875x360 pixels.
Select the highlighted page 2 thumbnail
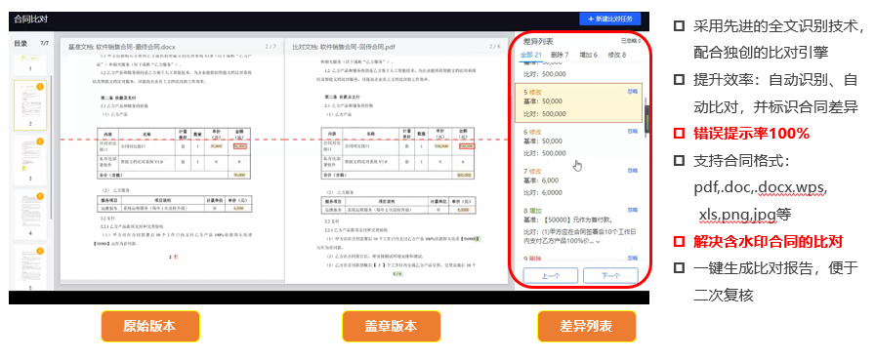pos(30,104)
